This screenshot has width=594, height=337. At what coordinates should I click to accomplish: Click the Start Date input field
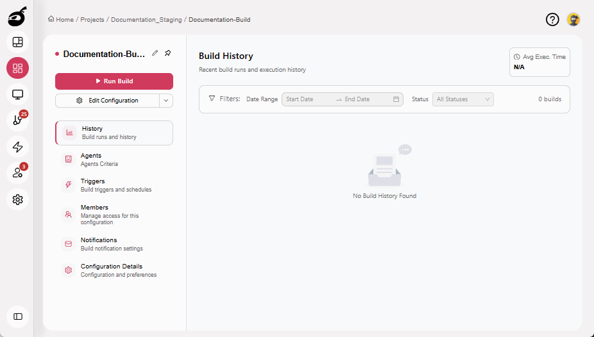309,99
